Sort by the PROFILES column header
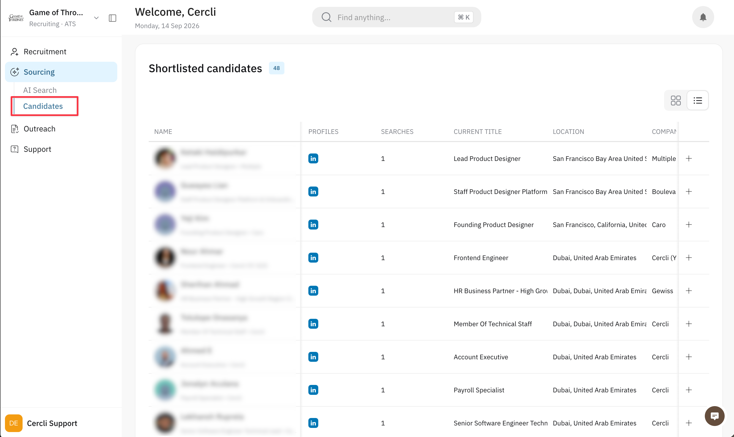Viewport: 734px width, 437px height. coord(323,132)
